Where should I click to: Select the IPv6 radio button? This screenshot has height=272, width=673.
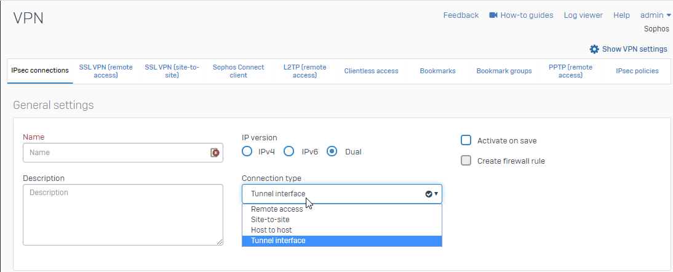point(289,151)
